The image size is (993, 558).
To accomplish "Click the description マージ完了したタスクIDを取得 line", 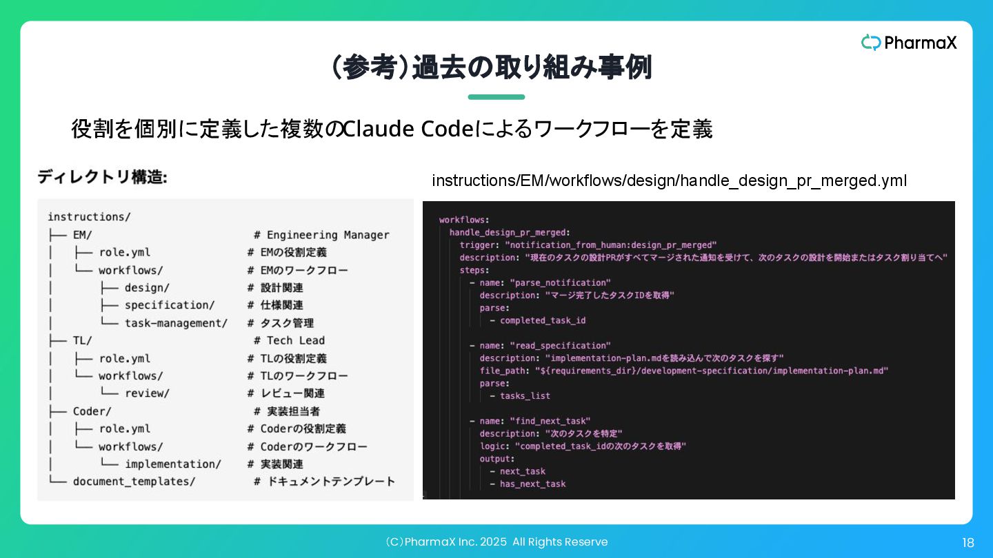I will [x=577, y=295].
